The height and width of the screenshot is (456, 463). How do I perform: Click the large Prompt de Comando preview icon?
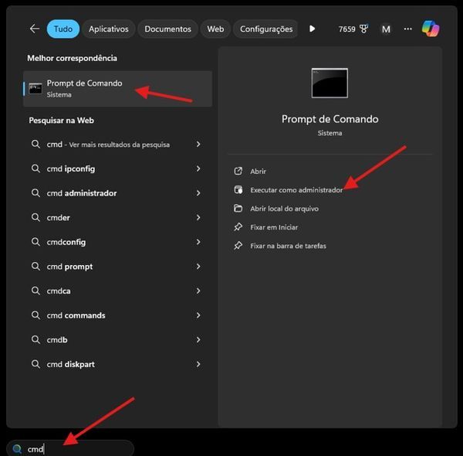tap(330, 83)
